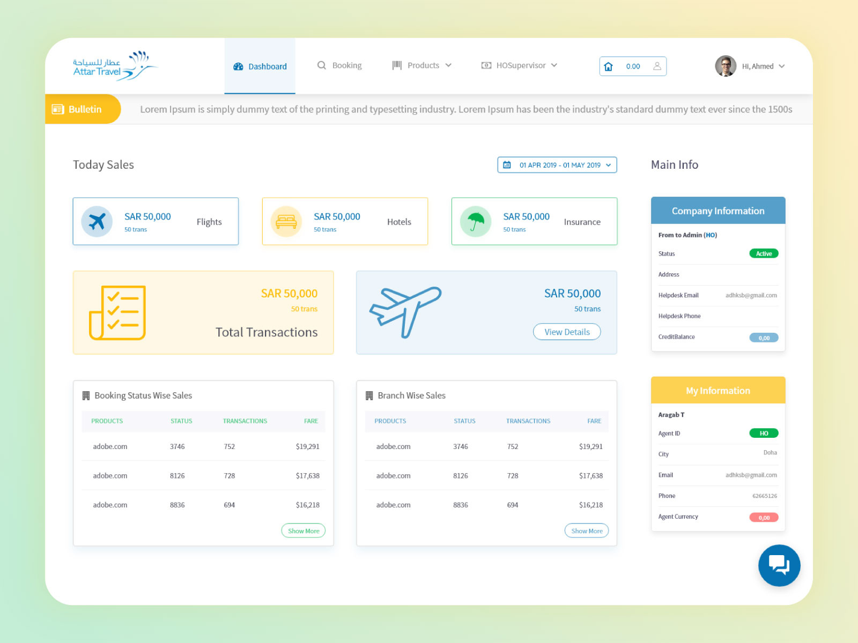Image resolution: width=858 pixels, height=643 pixels.
Task: Click the Hotels bed icon
Action: [286, 221]
